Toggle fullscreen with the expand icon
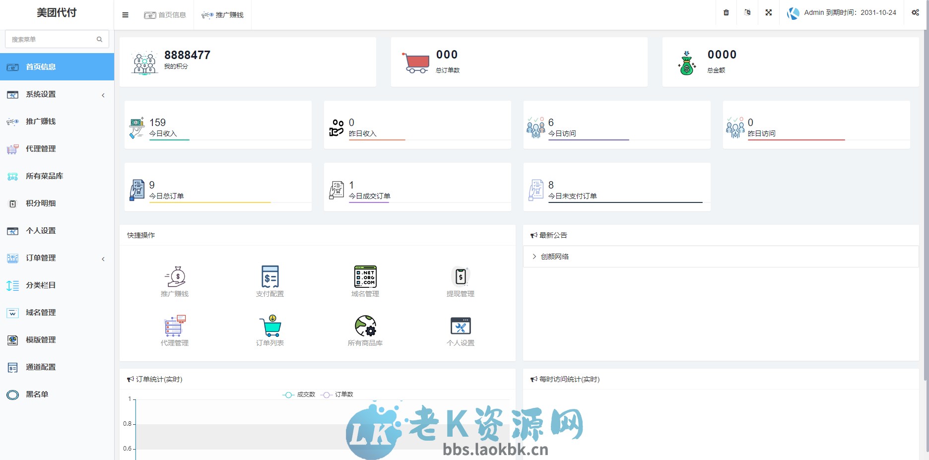Screen dimensions: 929x460 coord(768,12)
